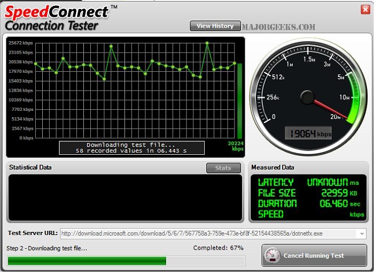
Task: Click the FILE SIZE 22959 KB value
Action: click(x=339, y=193)
